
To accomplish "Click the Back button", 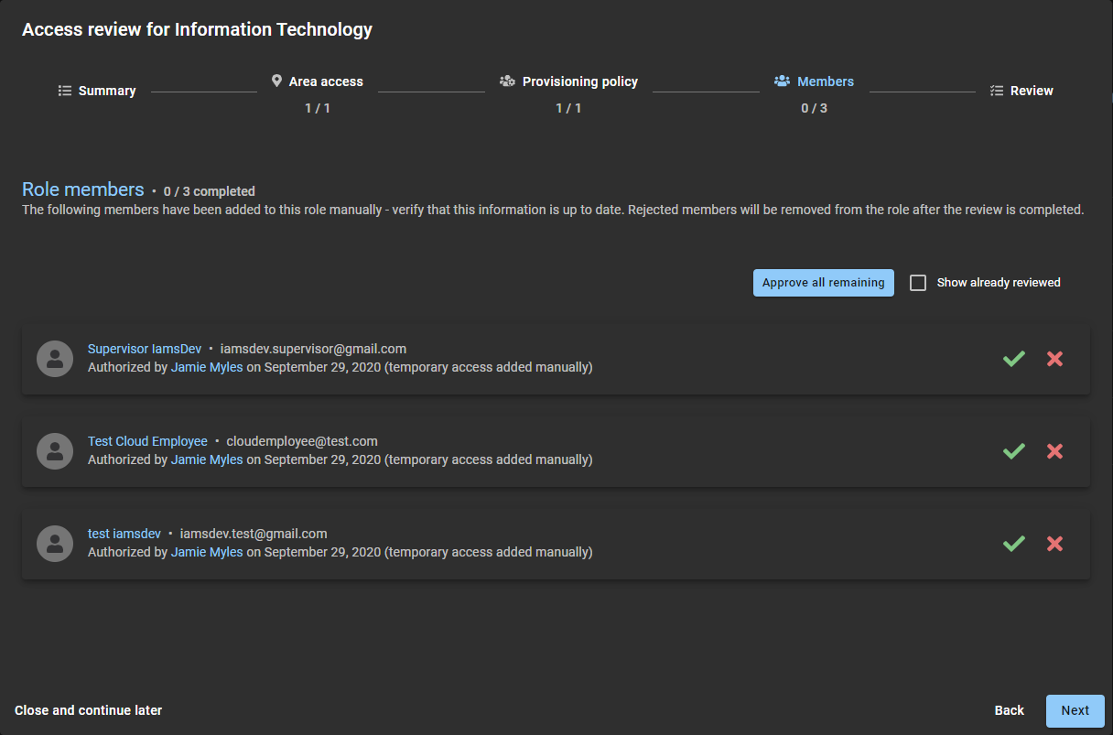I will tap(1009, 710).
